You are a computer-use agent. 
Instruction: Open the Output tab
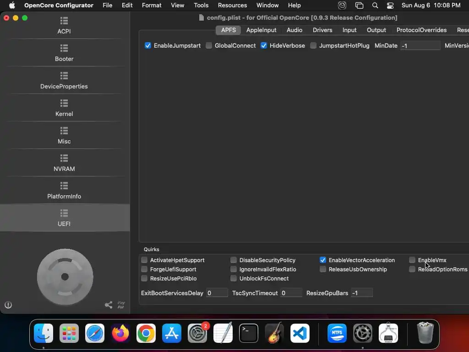(376, 30)
